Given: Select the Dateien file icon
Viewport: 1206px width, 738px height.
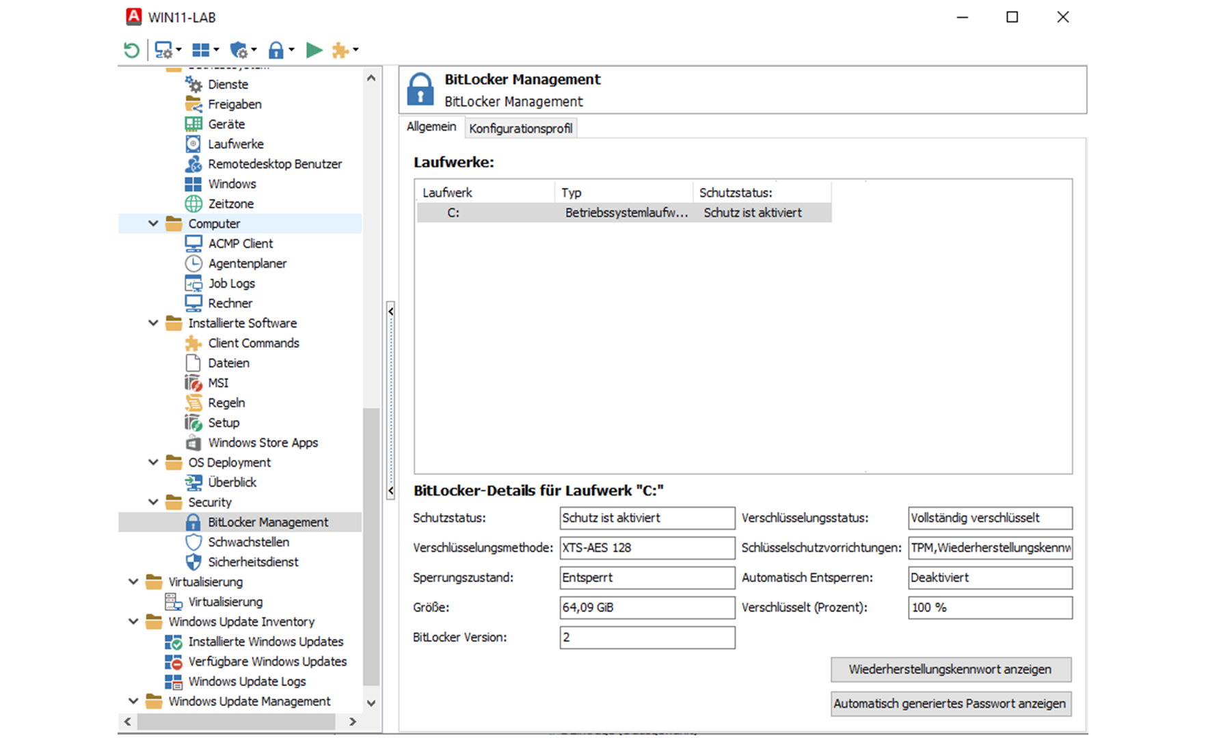Looking at the screenshot, I should point(194,363).
